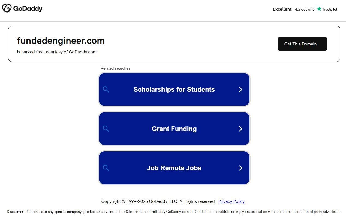This screenshot has height=217, width=346.
Task: Click the GoDaddy logo icon
Action: (7, 8)
